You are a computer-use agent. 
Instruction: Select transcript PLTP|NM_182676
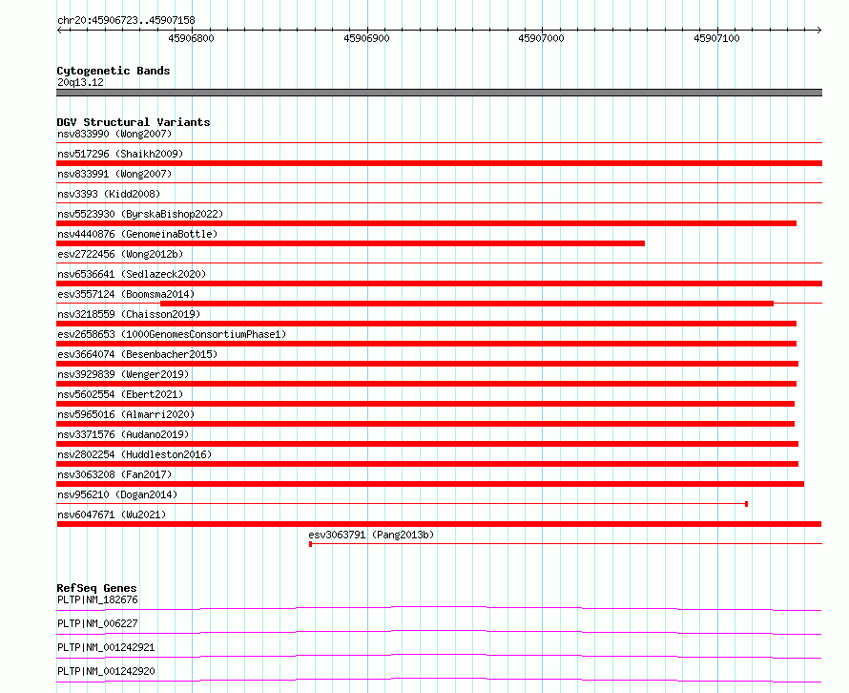click(97, 599)
